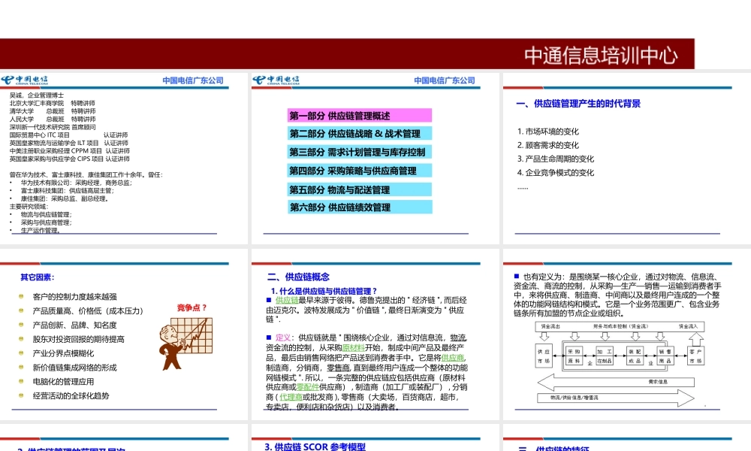This screenshot has width=751, height=451.
Task: Click bullet 客户的控制力度越来越强
Action: pos(74,297)
